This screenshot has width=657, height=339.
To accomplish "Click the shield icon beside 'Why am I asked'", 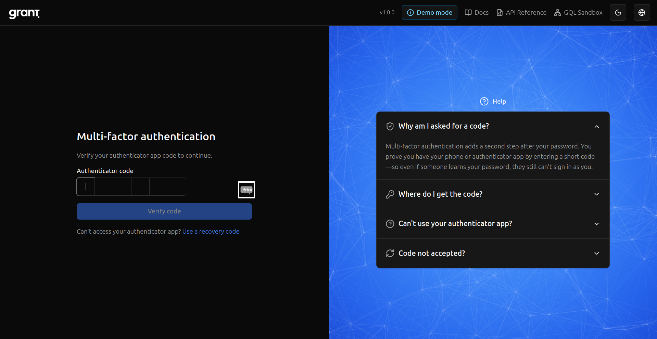I will coord(390,126).
